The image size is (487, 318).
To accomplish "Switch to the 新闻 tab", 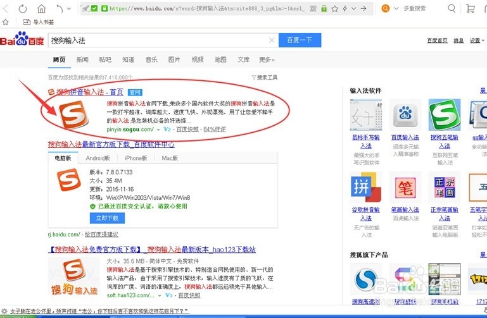I will pyautogui.click(x=82, y=59).
